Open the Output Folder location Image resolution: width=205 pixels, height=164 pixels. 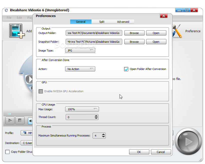coord(156,33)
